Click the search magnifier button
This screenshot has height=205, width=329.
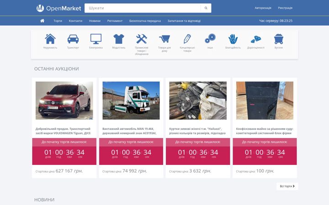(206, 8)
